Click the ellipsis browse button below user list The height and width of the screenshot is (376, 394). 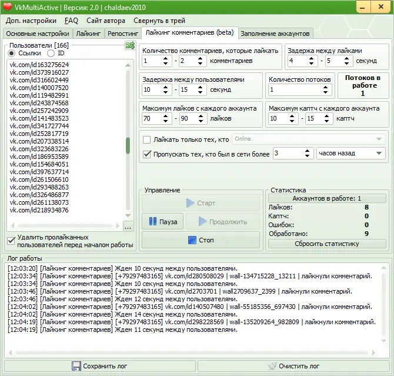(128, 227)
